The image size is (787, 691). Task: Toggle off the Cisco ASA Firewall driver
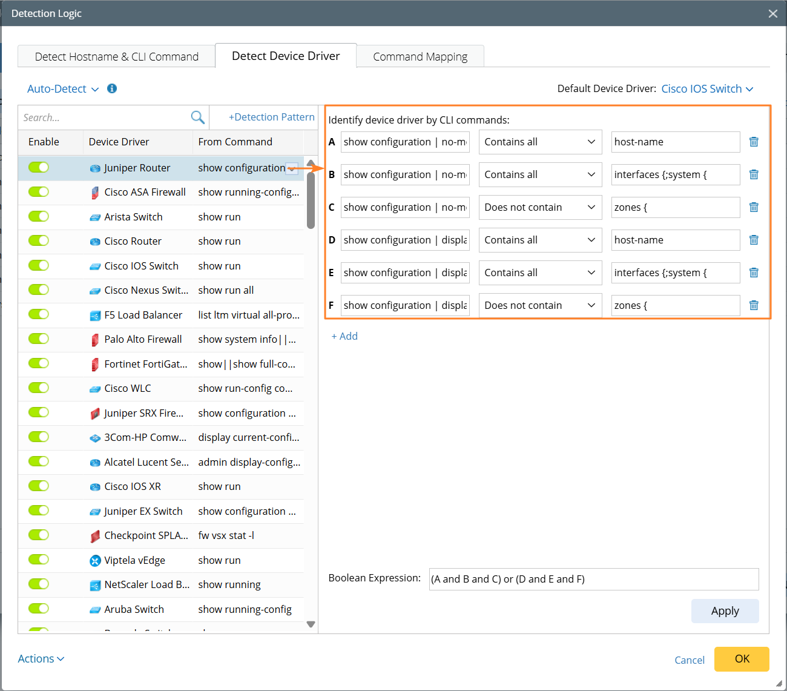click(x=39, y=192)
